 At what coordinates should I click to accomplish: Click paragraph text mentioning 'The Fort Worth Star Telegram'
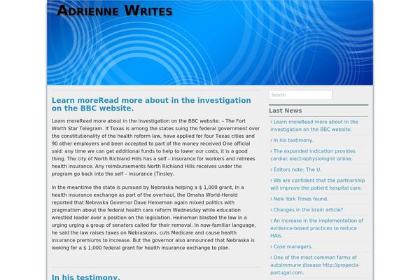[x=155, y=148]
